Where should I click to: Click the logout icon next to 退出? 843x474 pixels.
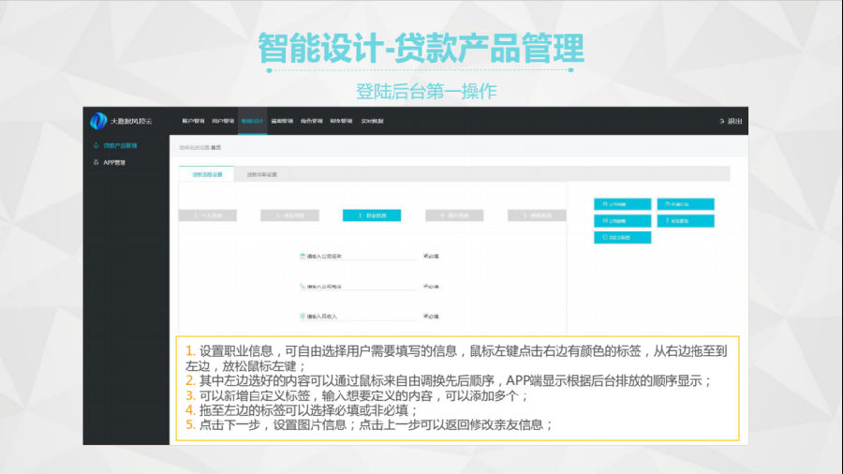coord(721,121)
